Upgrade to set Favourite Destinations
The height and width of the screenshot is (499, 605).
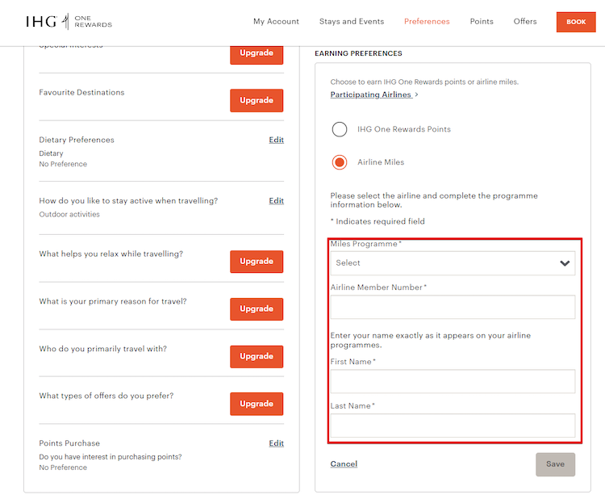257,101
